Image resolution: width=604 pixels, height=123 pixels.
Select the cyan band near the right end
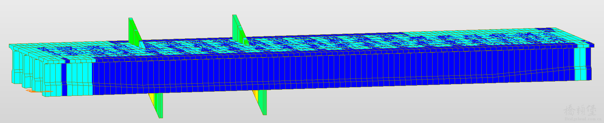[580, 64]
